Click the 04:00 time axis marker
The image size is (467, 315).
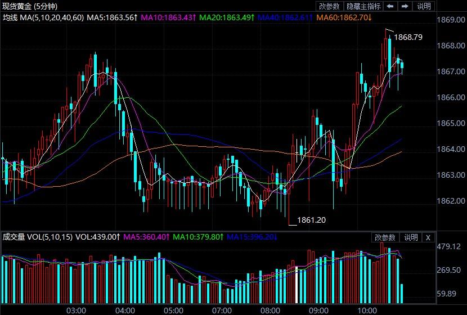point(125,311)
